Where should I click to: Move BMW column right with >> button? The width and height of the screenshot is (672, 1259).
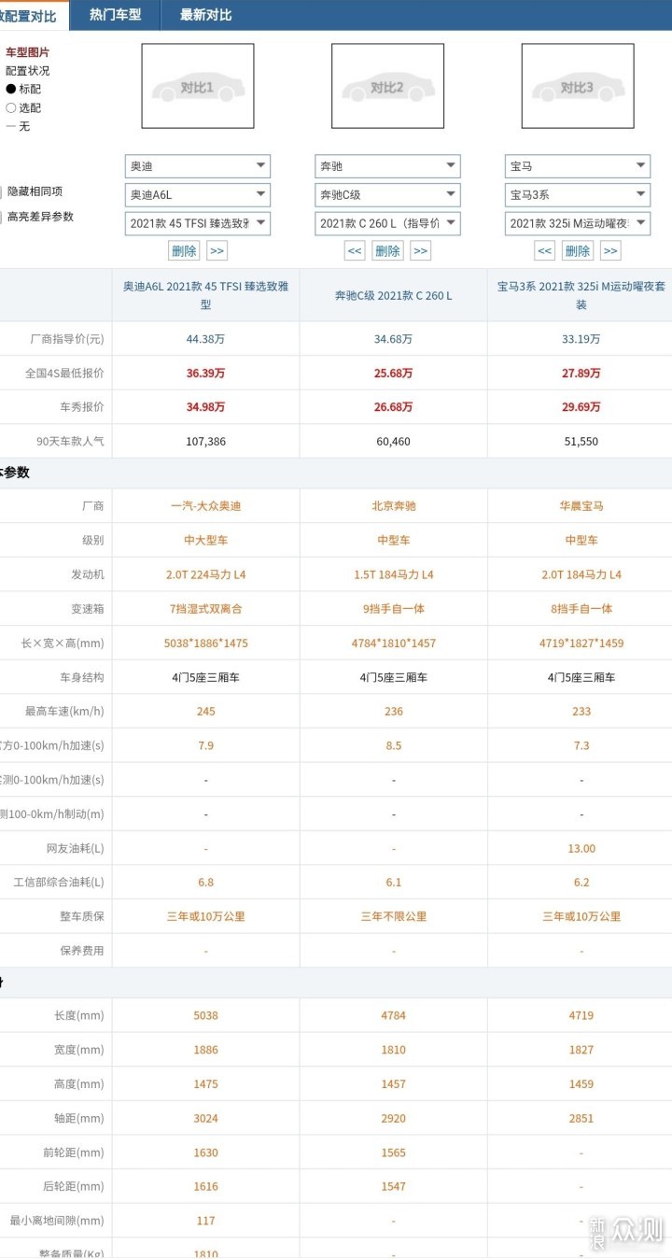610,250
